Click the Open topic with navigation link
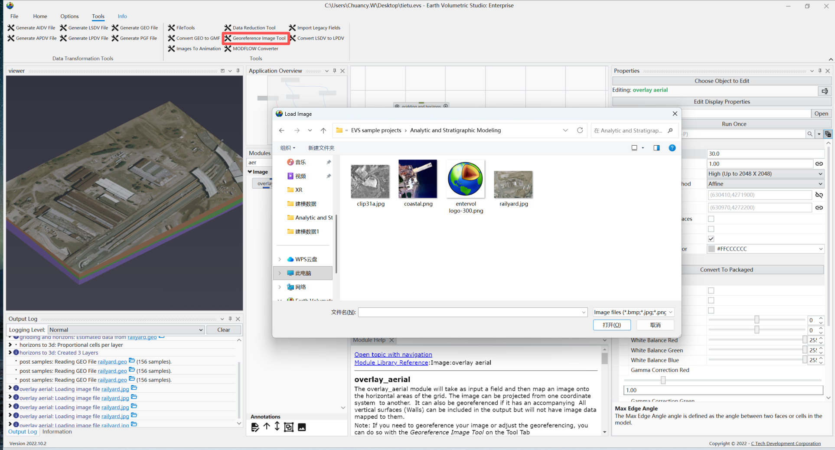The image size is (835, 450). [x=393, y=355]
